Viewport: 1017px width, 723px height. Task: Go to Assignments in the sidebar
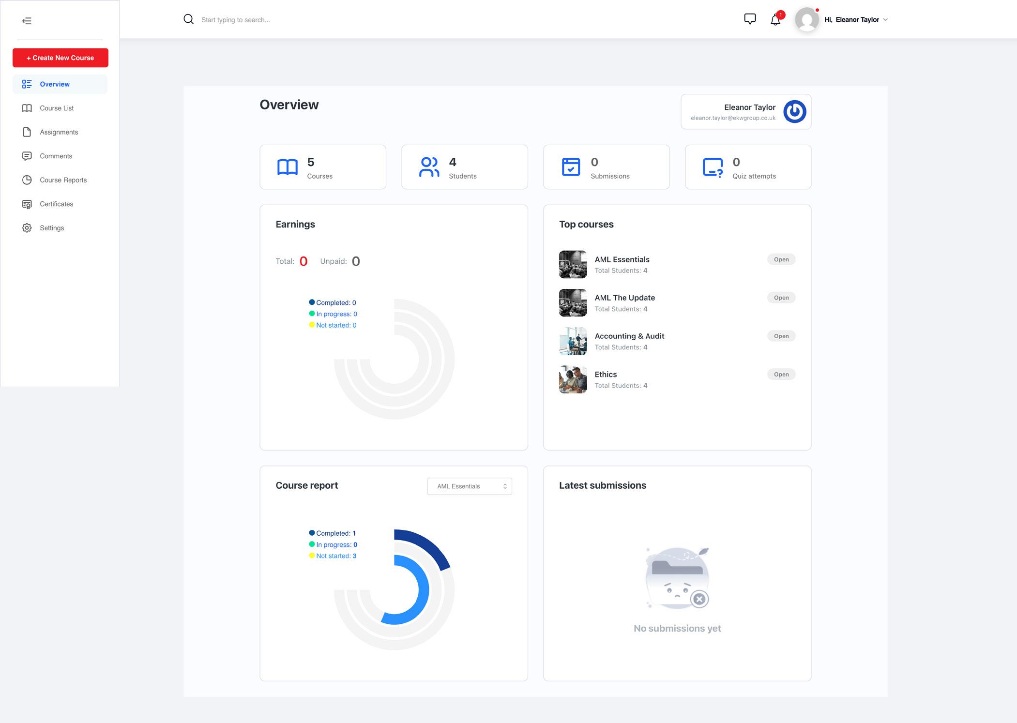pyautogui.click(x=59, y=132)
